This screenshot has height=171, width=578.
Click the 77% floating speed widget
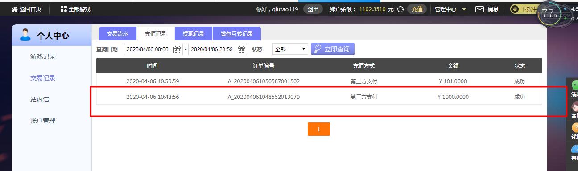tap(549, 14)
